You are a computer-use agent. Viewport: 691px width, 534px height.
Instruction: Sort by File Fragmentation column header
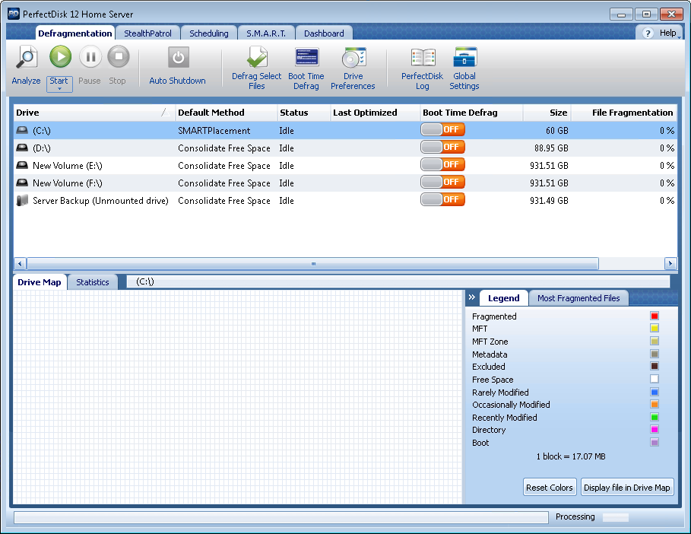624,113
